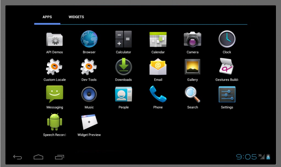Open the Downloads app

pos(123,67)
